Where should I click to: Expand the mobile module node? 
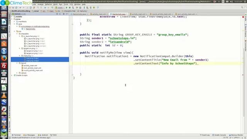(x=12, y=17)
